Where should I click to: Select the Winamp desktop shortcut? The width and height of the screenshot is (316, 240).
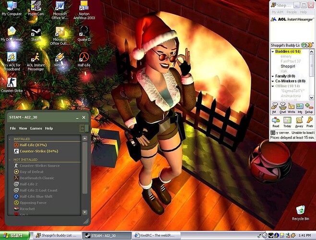[60, 60]
